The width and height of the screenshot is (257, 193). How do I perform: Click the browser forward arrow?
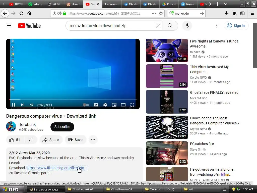coord(13,13)
